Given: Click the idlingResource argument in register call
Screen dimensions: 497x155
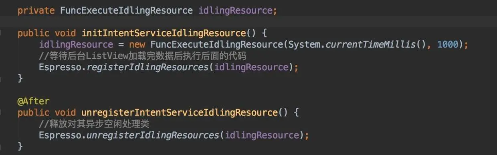Looking at the screenshot, I should (x=251, y=67).
